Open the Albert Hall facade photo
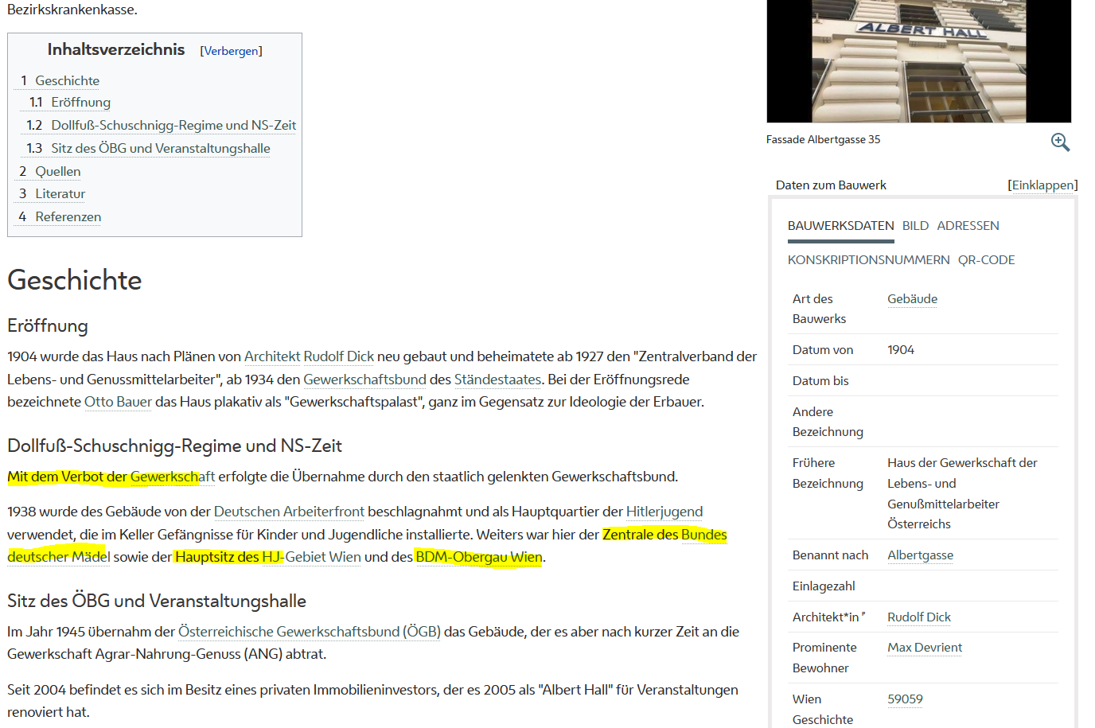Viewport: 1095px width, 728px height. (x=918, y=61)
